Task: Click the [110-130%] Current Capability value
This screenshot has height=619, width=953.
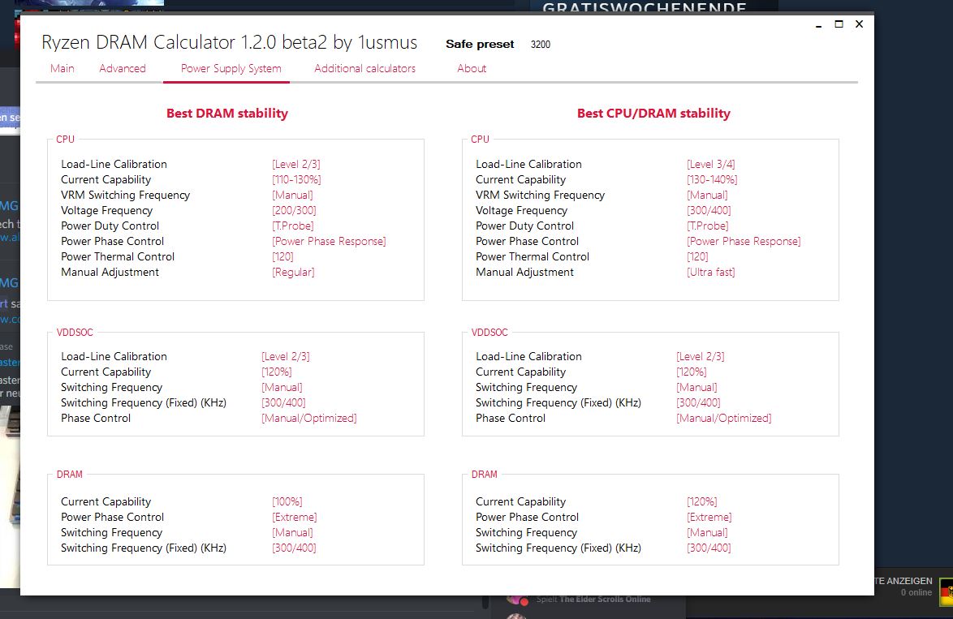Action: pyautogui.click(x=296, y=180)
